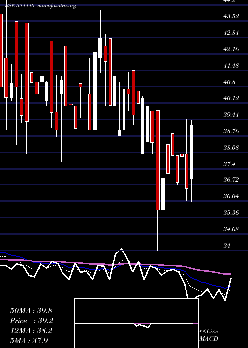Select the 42.84 price axis label
The width and height of the screenshot is (248, 348).
click(x=231, y=33)
